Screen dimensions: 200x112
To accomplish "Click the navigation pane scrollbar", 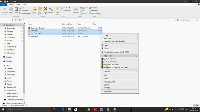I will tap(24, 58).
